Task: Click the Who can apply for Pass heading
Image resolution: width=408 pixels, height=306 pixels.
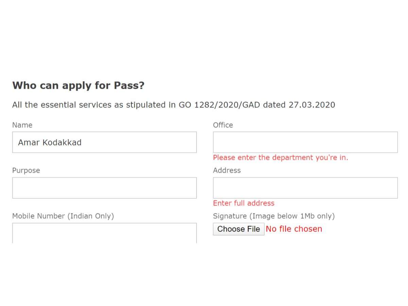Action: pos(78,85)
